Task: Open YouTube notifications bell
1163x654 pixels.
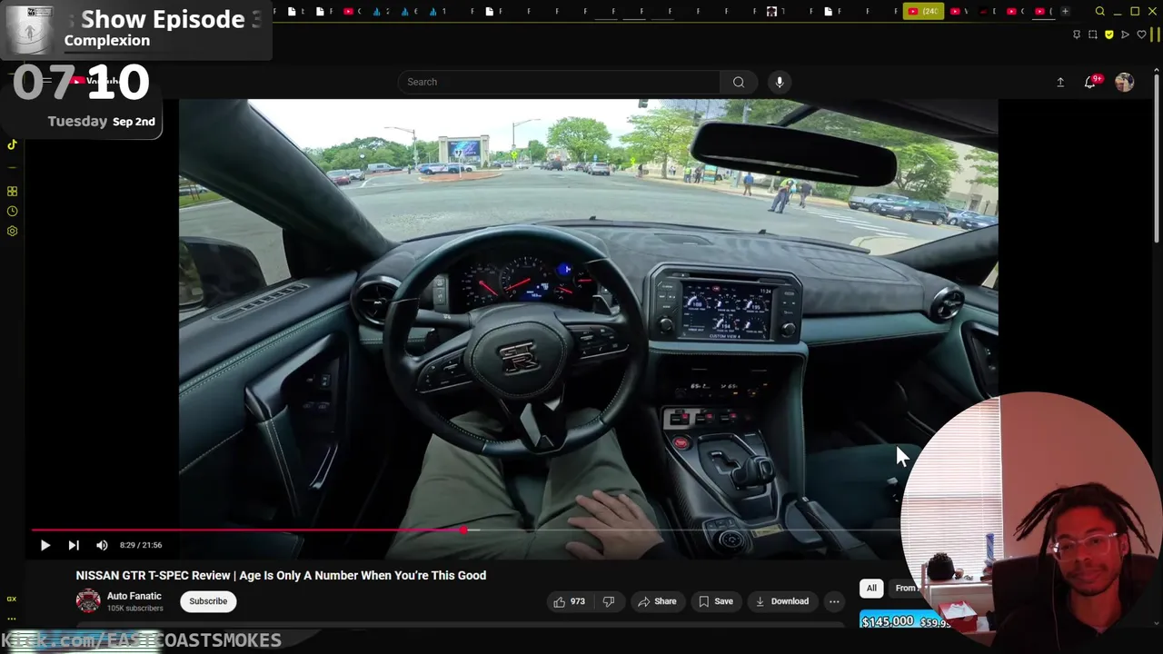Action: point(1090,82)
